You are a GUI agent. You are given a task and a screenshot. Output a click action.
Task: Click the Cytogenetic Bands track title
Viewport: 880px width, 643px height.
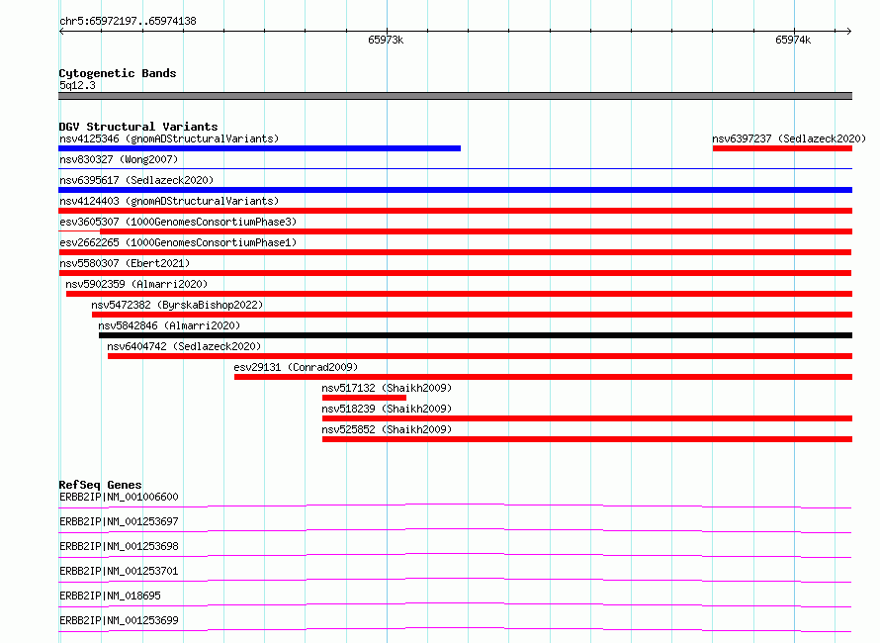coord(118,73)
